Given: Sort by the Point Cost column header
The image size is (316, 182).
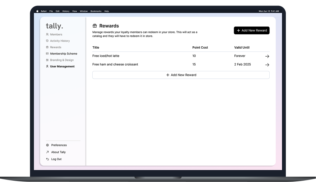Looking at the screenshot, I should tap(200, 48).
